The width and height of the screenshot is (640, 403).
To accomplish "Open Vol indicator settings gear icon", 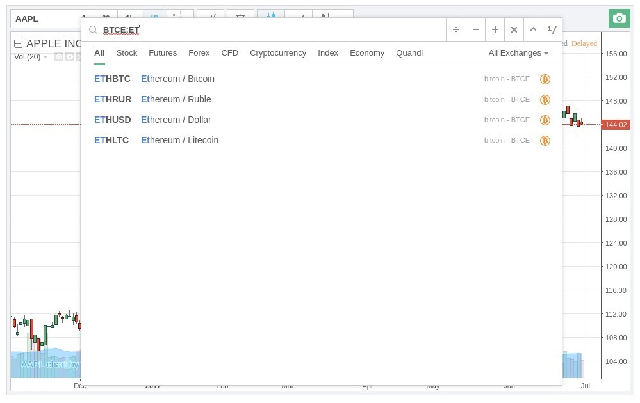I will [x=70, y=57].
